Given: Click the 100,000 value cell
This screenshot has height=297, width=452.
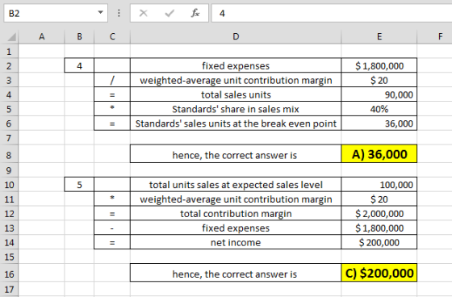Looking at the screenshot, I should [x=379, y=185].
